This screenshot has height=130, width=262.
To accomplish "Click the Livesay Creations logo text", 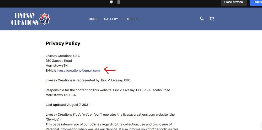I will click(25, 19).
